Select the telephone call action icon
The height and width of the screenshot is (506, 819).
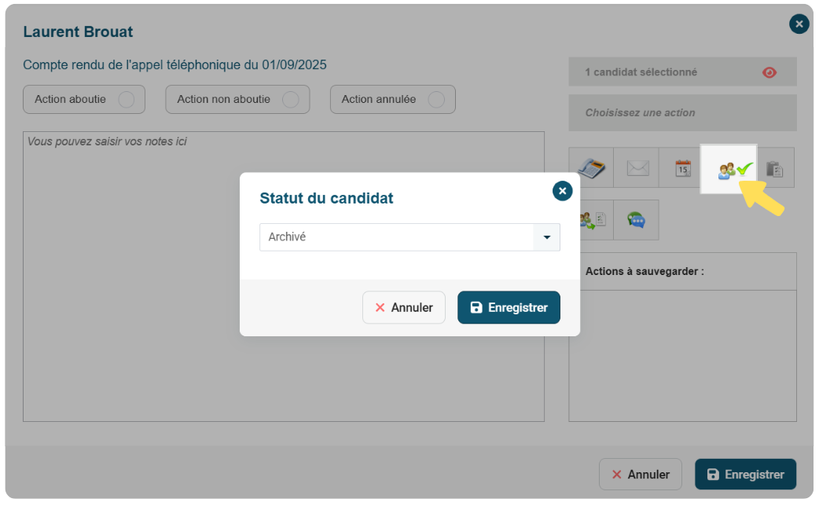591,167
